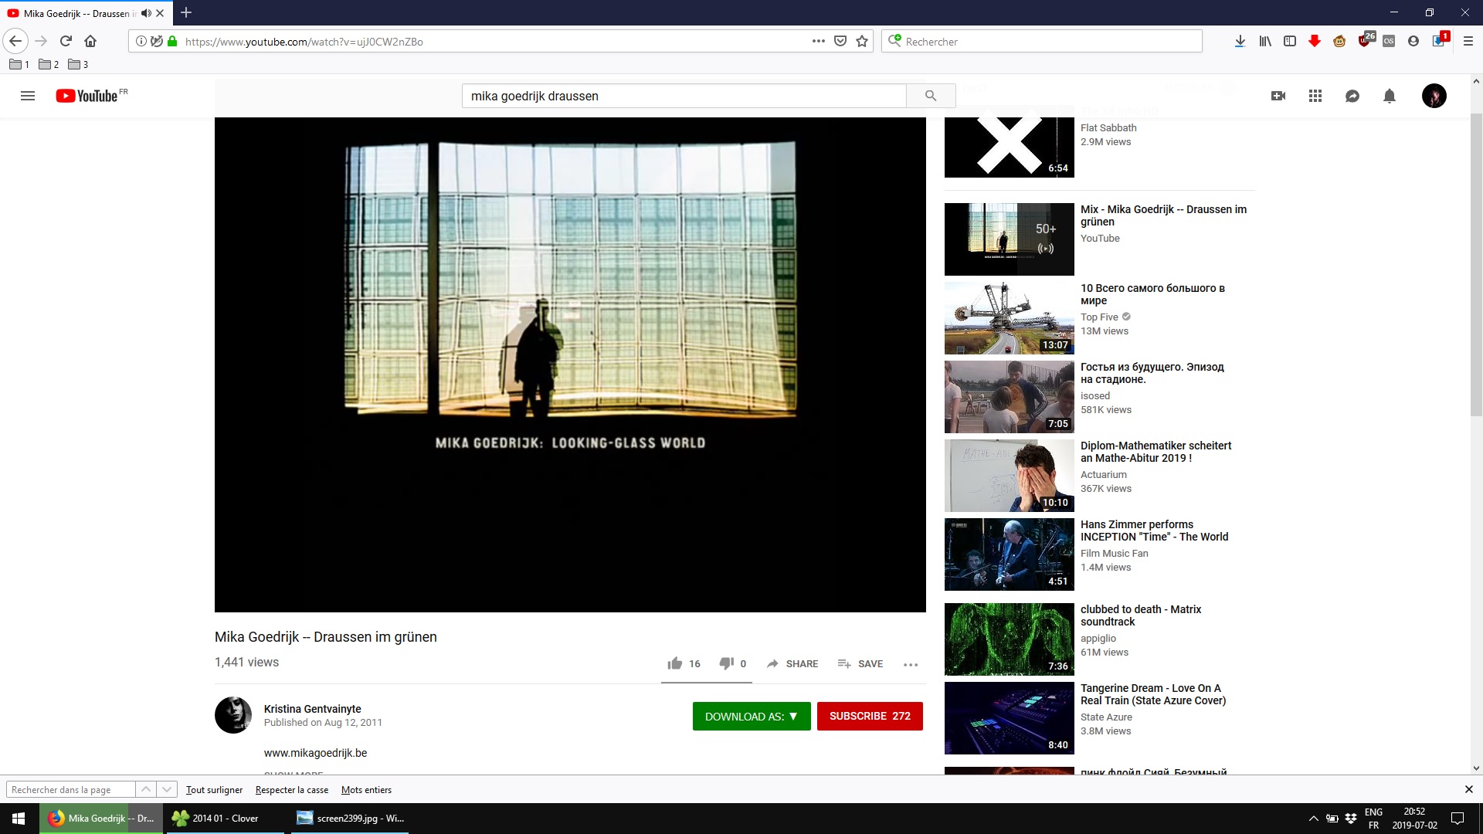Toggle 'Tout surligner' find option
This screenshot has height=834, width=1483.
pos(214,790)
